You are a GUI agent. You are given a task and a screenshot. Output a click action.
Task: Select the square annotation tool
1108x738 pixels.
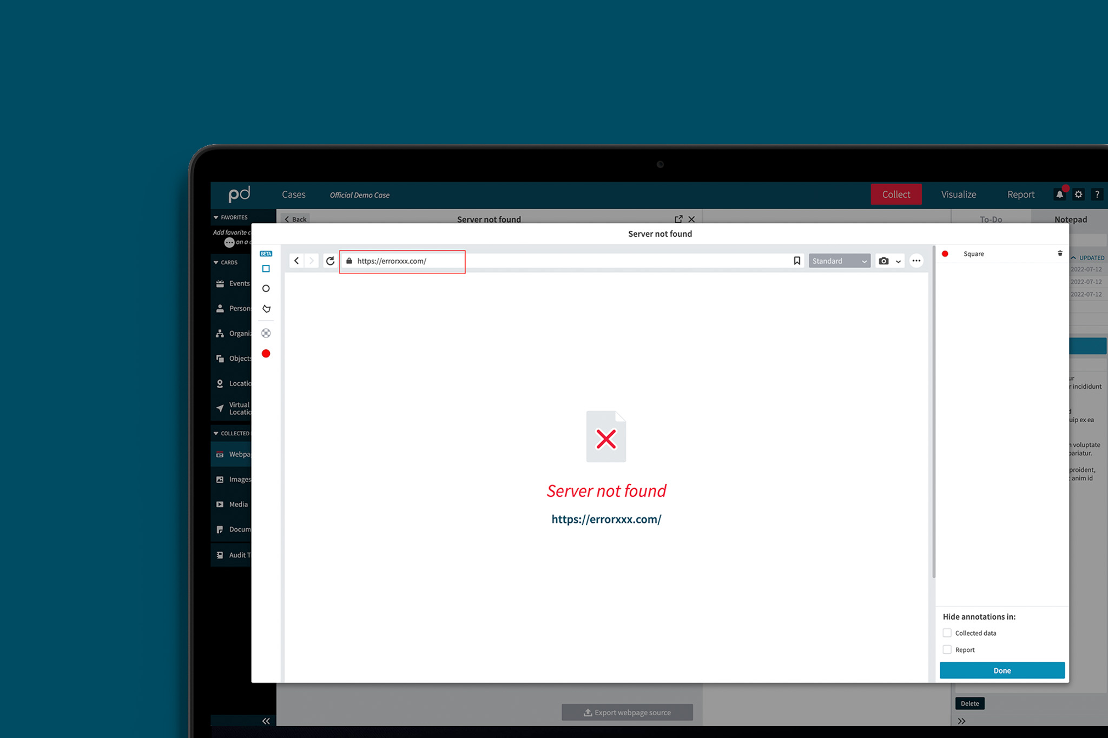(x=266, y=269)
